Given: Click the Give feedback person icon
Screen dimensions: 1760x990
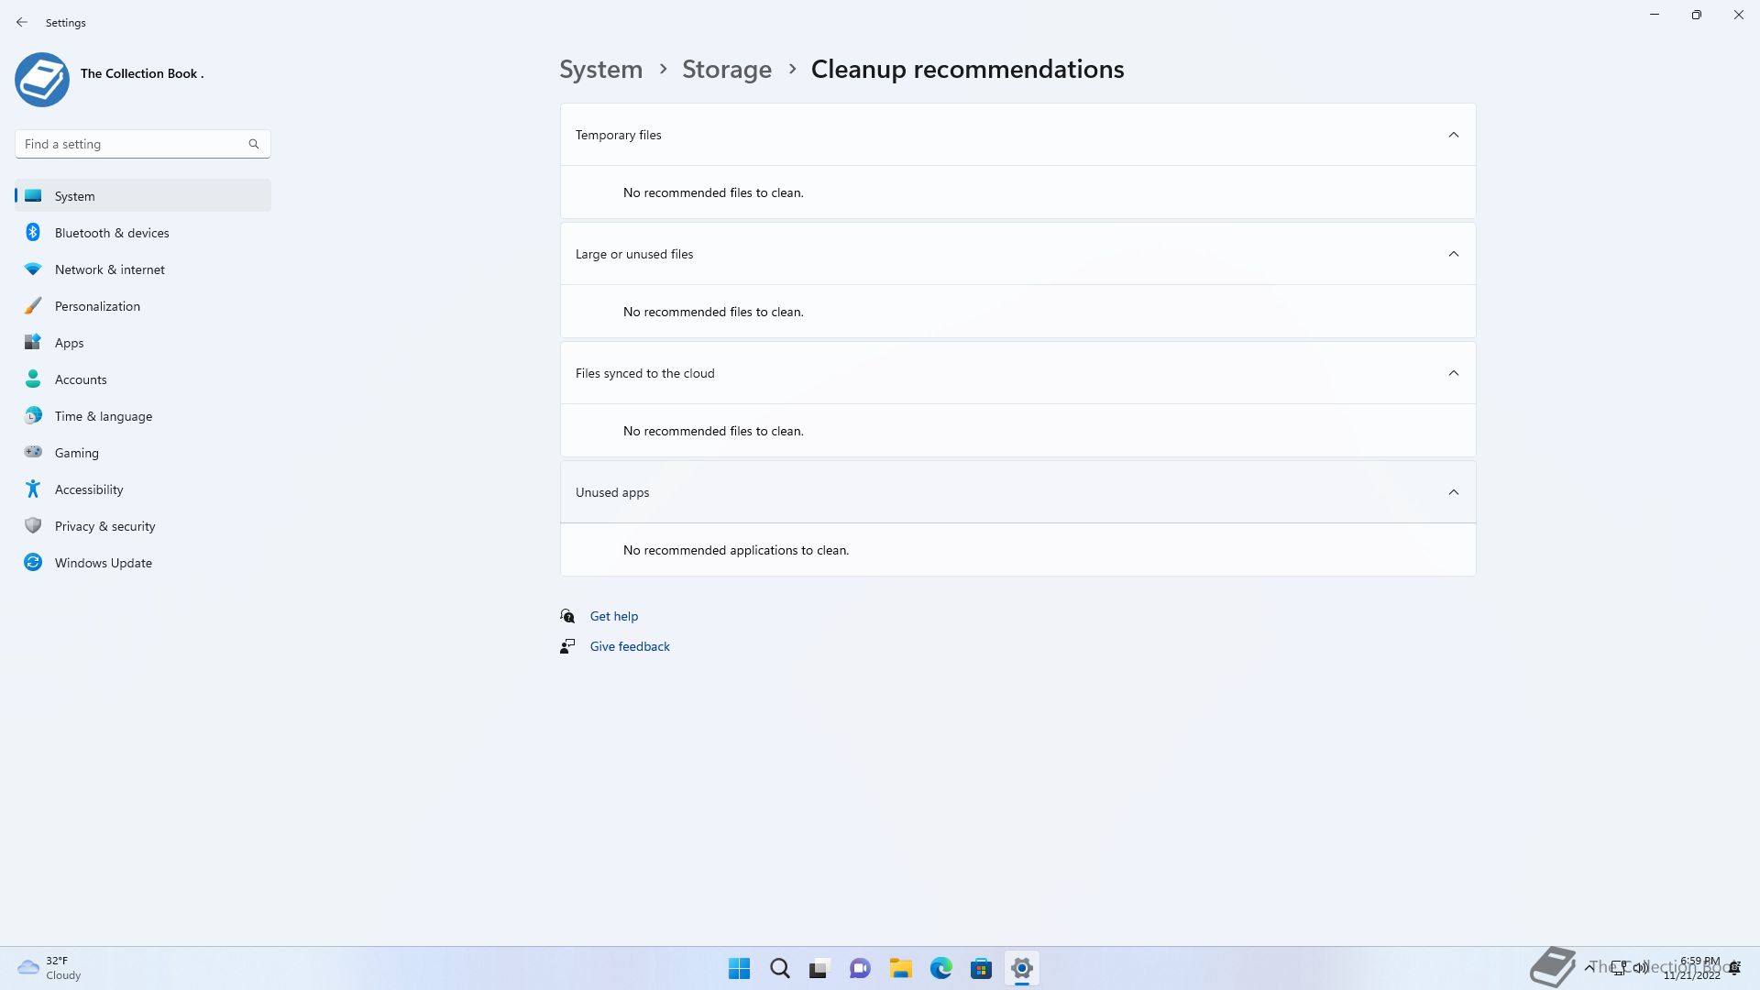Looking at the screenshot, I should pyautogui.click(x=567, y=646).
